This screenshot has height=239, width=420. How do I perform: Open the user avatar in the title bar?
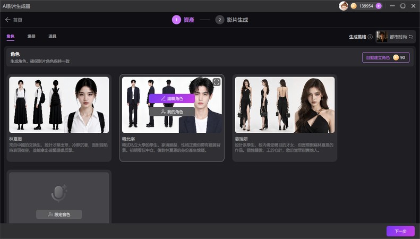[x=344, y=6]
